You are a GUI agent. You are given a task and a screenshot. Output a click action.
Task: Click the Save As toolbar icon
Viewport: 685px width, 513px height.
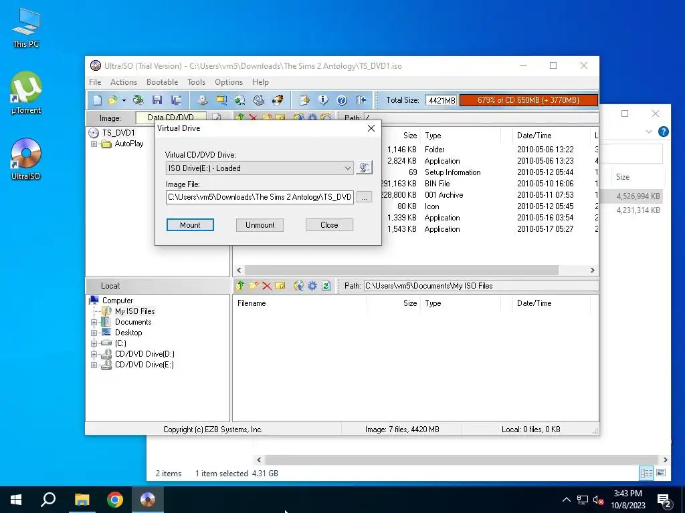tap(176, 100)
